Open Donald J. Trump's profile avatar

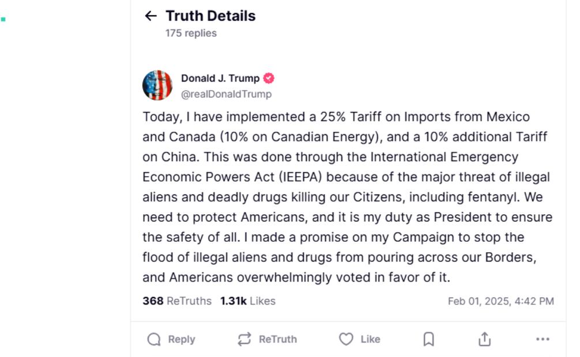157,85
